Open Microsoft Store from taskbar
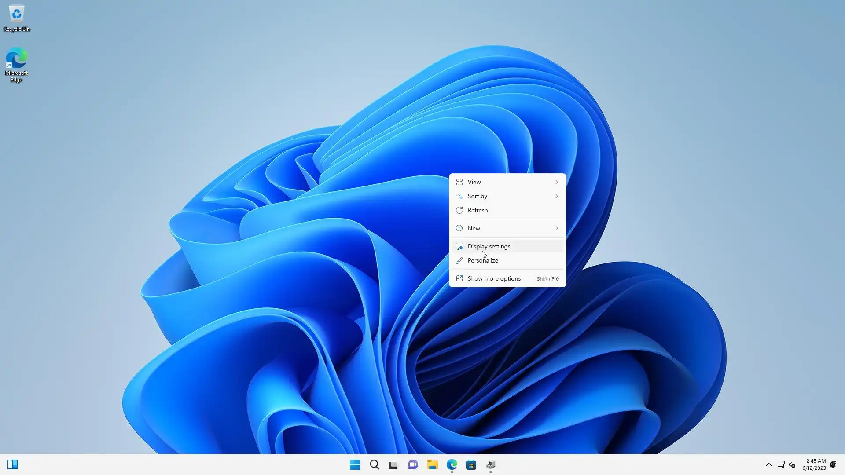Image resolution: width=845 pixels, height=475 pixels. (471, 464)
